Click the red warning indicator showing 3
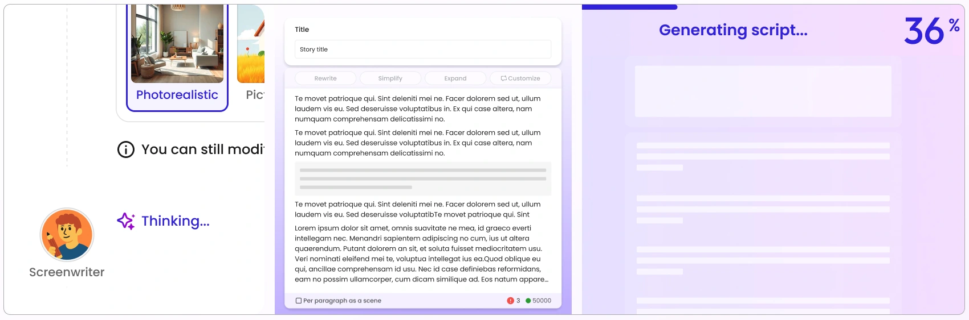Viewport: 969px width, 320px height. [x=514, y=301]
